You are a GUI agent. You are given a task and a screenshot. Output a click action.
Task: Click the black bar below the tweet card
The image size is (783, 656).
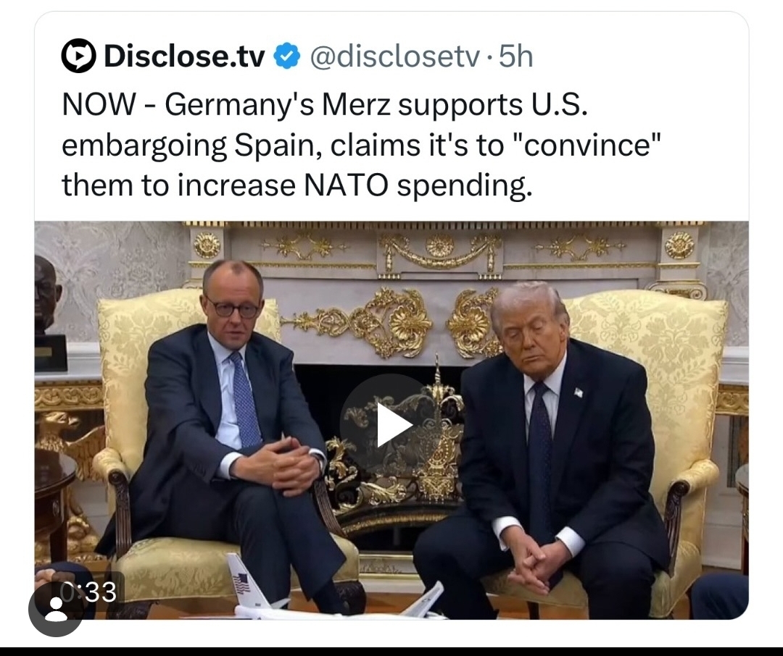391,652
